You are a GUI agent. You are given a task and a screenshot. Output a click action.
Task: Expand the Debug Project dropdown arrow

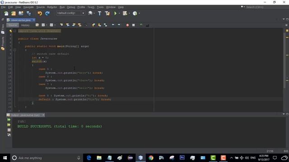pyautogui.click(x=129, y=13)
